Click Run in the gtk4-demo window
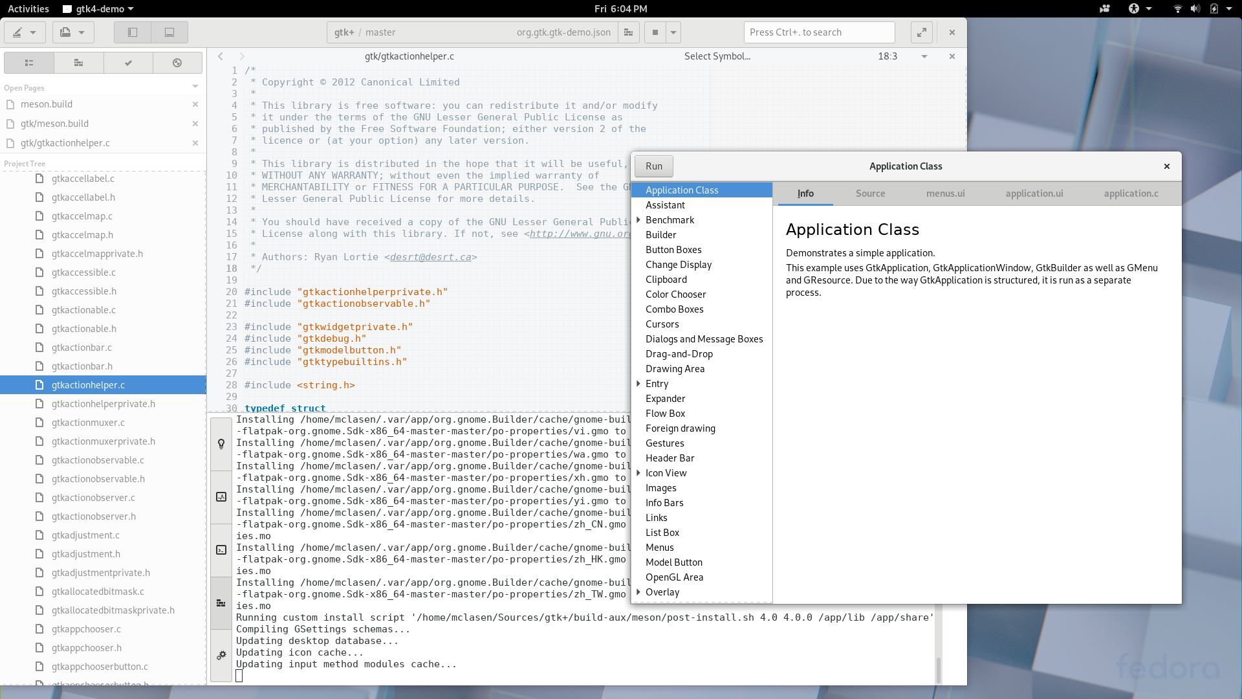1242x699 pixels. [654, 166]
